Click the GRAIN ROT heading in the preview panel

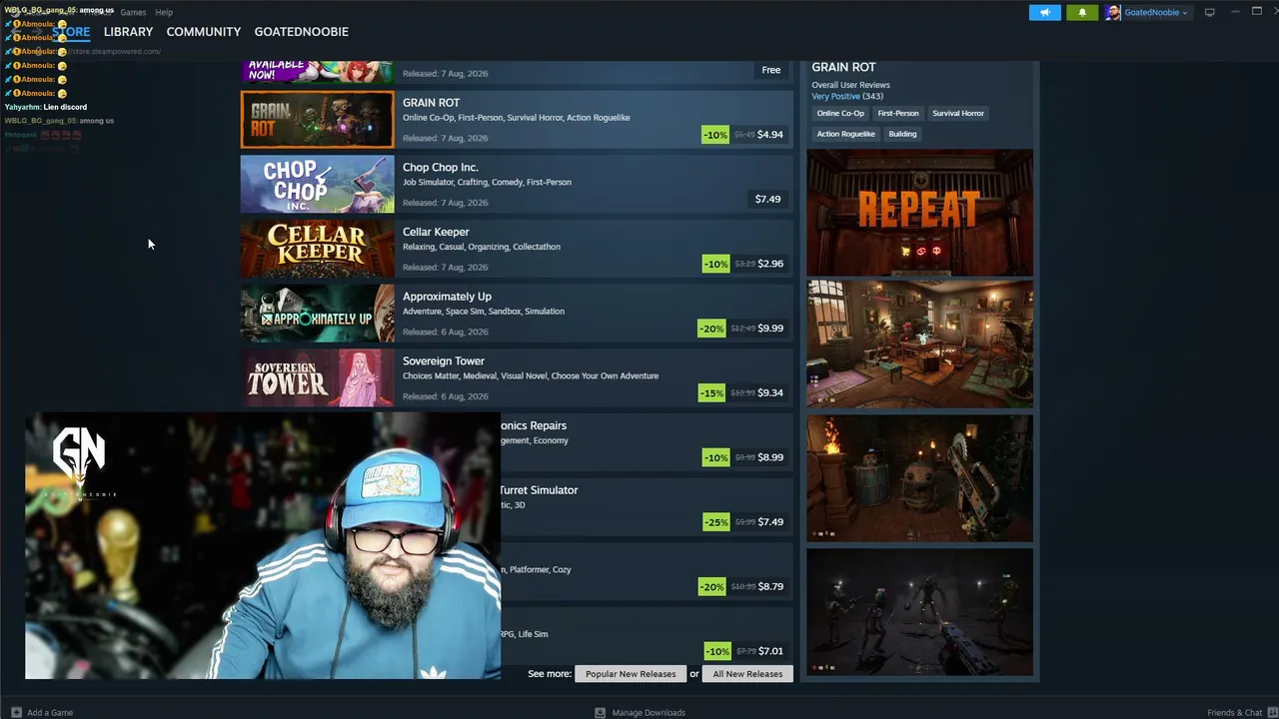[x=843, y=67]
